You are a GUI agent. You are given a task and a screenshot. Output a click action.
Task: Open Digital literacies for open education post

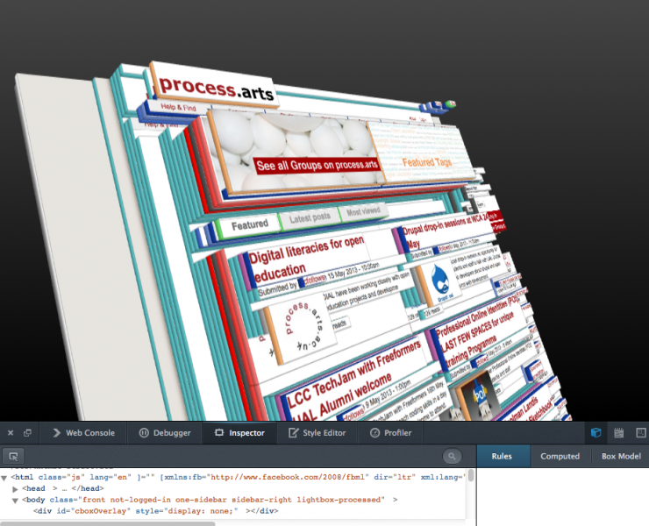click(x=306, y=259)
